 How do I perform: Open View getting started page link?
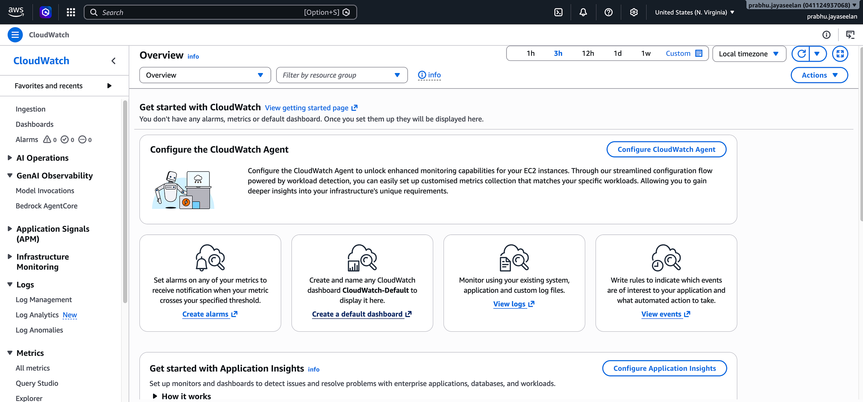pyautogui.click(x=311, y=108)
